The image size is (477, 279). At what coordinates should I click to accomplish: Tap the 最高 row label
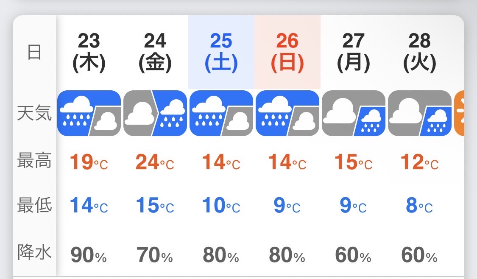[x=34, y=160]
